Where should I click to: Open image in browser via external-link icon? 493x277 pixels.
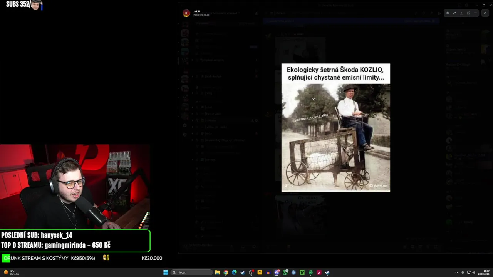[x=468, y=13]
